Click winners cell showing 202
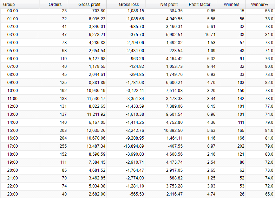The height and width of the screenshot is (198, 275). click(x=241, y=146)
